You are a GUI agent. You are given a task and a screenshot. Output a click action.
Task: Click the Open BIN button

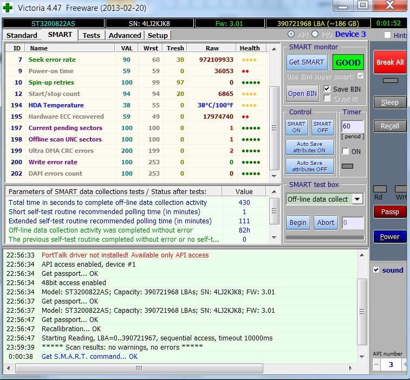click(x=302, y=93)
